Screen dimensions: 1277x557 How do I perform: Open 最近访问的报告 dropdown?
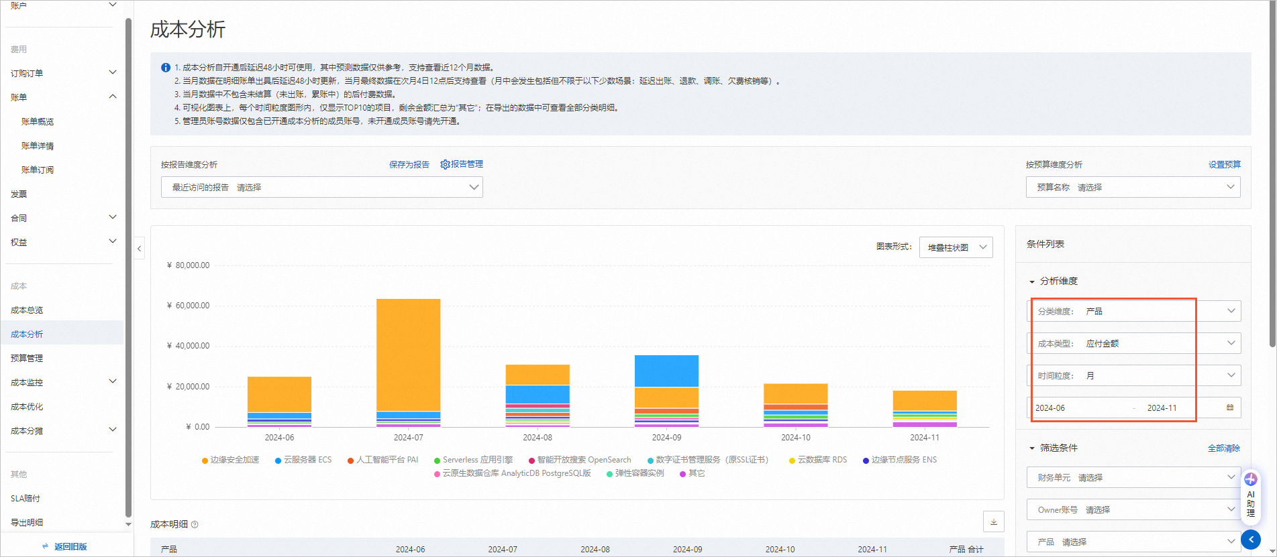(x=322, y=187)
